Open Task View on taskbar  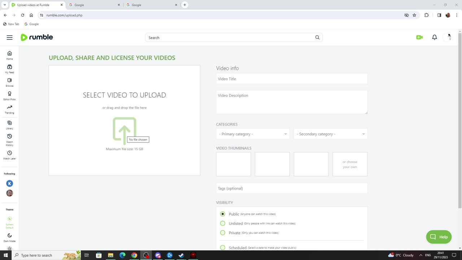coord(87,255)
